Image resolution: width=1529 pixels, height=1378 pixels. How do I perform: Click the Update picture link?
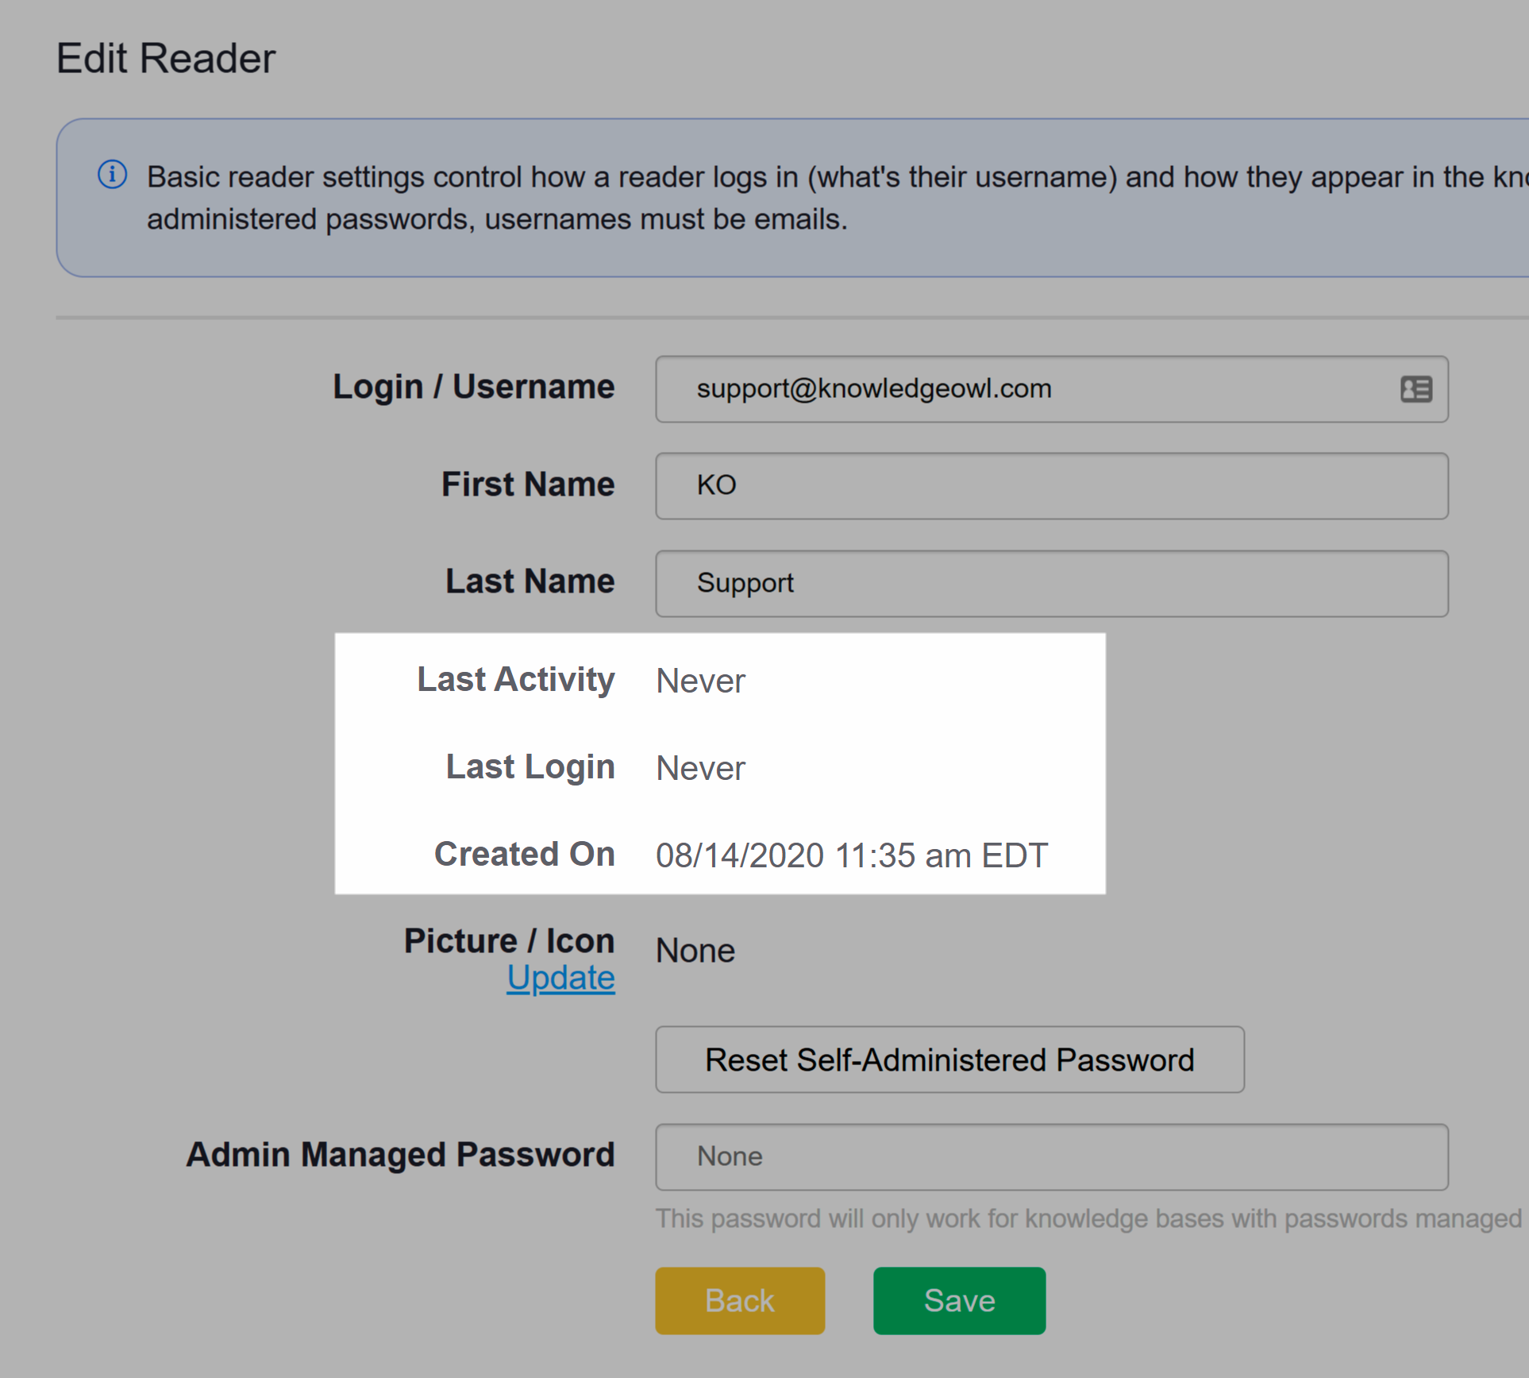(x=560, y=978)
